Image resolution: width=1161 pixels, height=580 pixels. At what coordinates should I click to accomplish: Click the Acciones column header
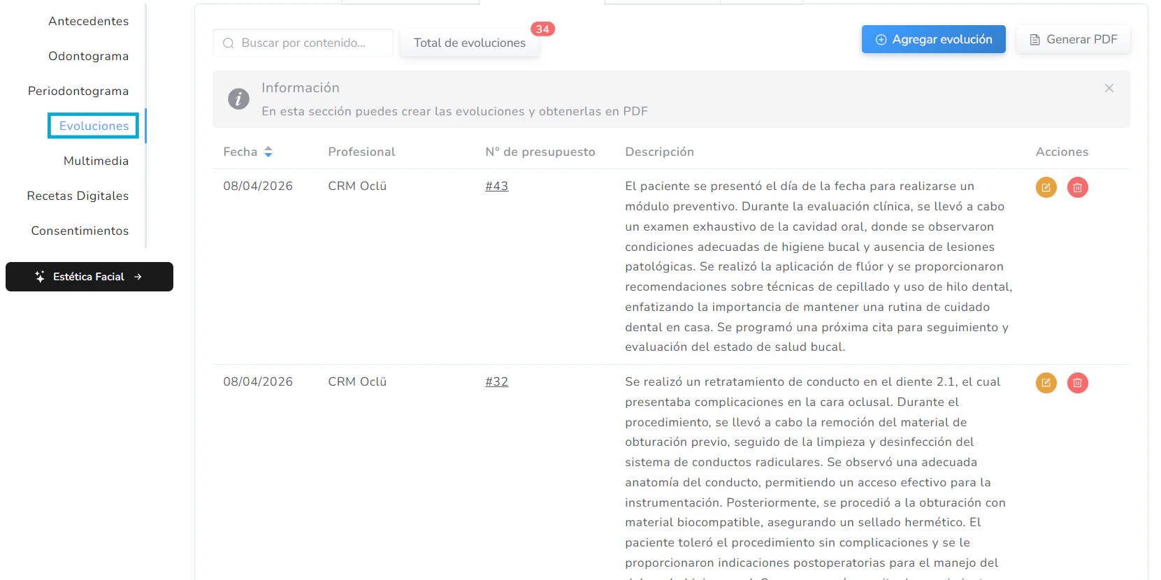[1062, 152]
